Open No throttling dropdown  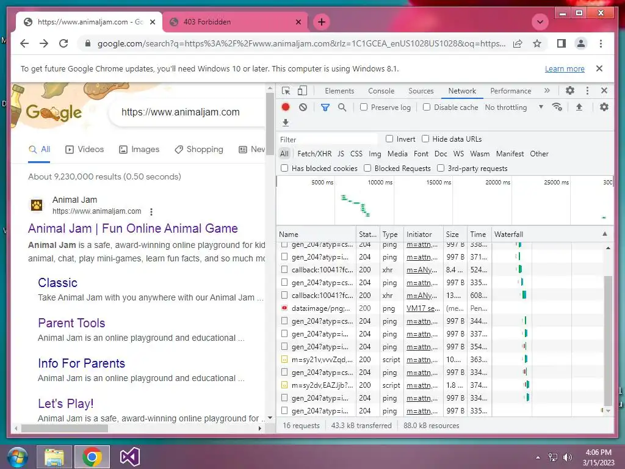[x=514, y=107]
